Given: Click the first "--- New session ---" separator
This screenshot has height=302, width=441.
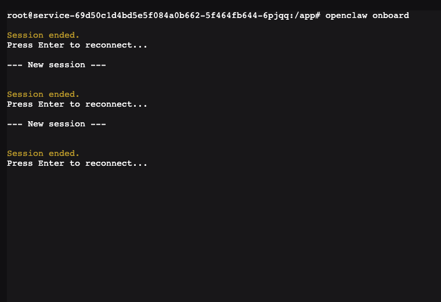Looking at the screenshot, I should point(56,65).
